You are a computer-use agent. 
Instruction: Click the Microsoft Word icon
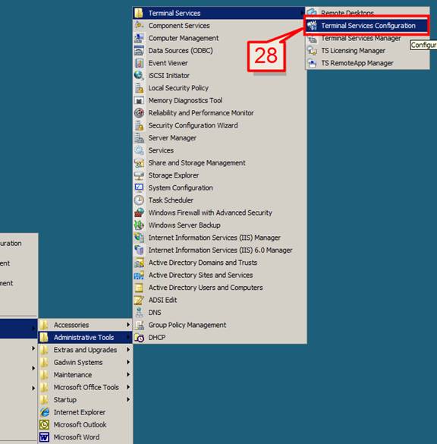pos(45,437)
